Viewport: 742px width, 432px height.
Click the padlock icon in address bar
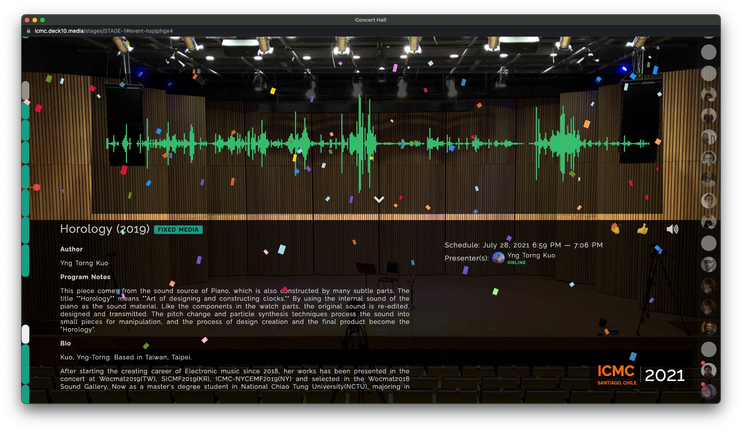28,31
